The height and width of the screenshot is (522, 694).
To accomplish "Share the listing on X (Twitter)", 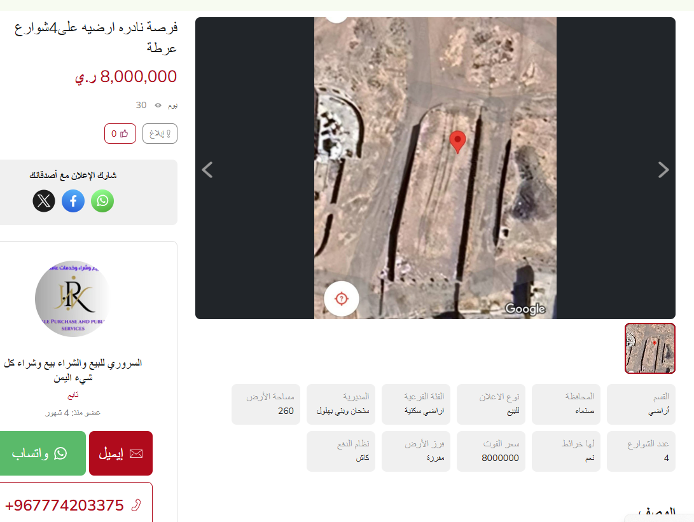I will point(44,201).
